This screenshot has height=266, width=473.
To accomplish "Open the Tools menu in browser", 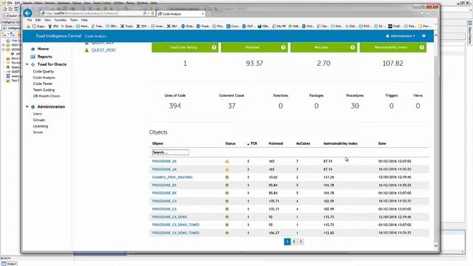I will point(74,20).
